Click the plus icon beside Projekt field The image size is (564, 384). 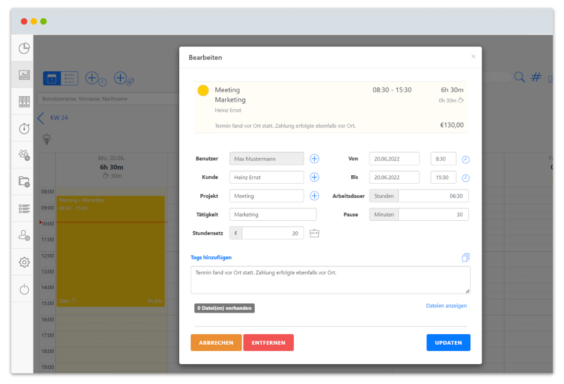click(x=314, y=196)
